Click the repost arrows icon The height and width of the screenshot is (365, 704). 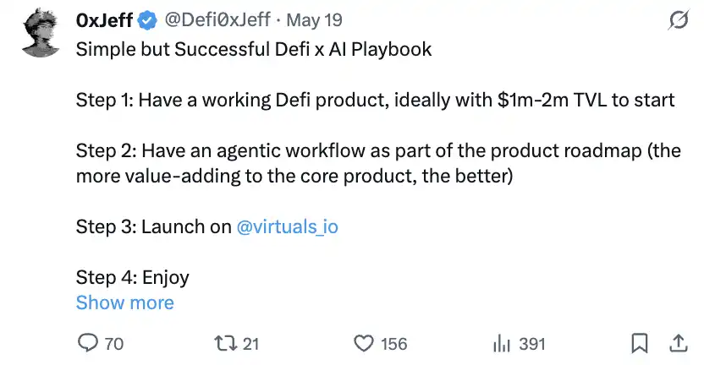point(225,343)
